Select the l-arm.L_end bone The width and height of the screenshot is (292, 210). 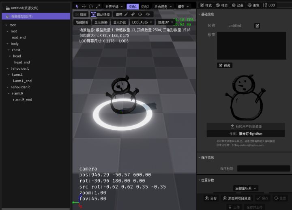tap(22, 81)
